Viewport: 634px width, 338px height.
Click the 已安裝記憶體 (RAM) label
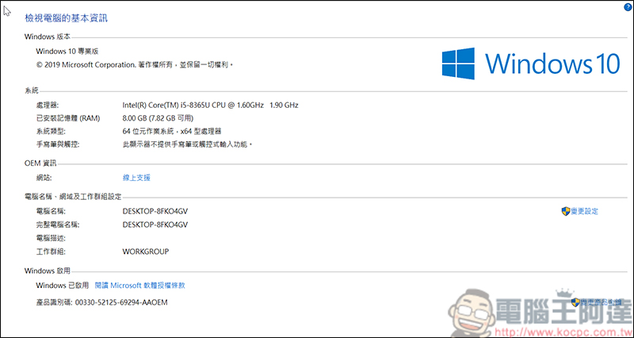click(x=68, y=118)
